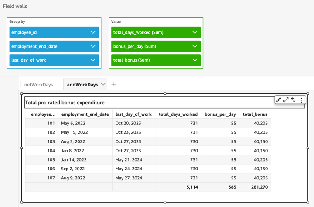The height and width of the screenshot is (207, 314).
Task: Open addWorkDays tab dropdown arrow
Action: pyautogui.click(x=103, y=84)
